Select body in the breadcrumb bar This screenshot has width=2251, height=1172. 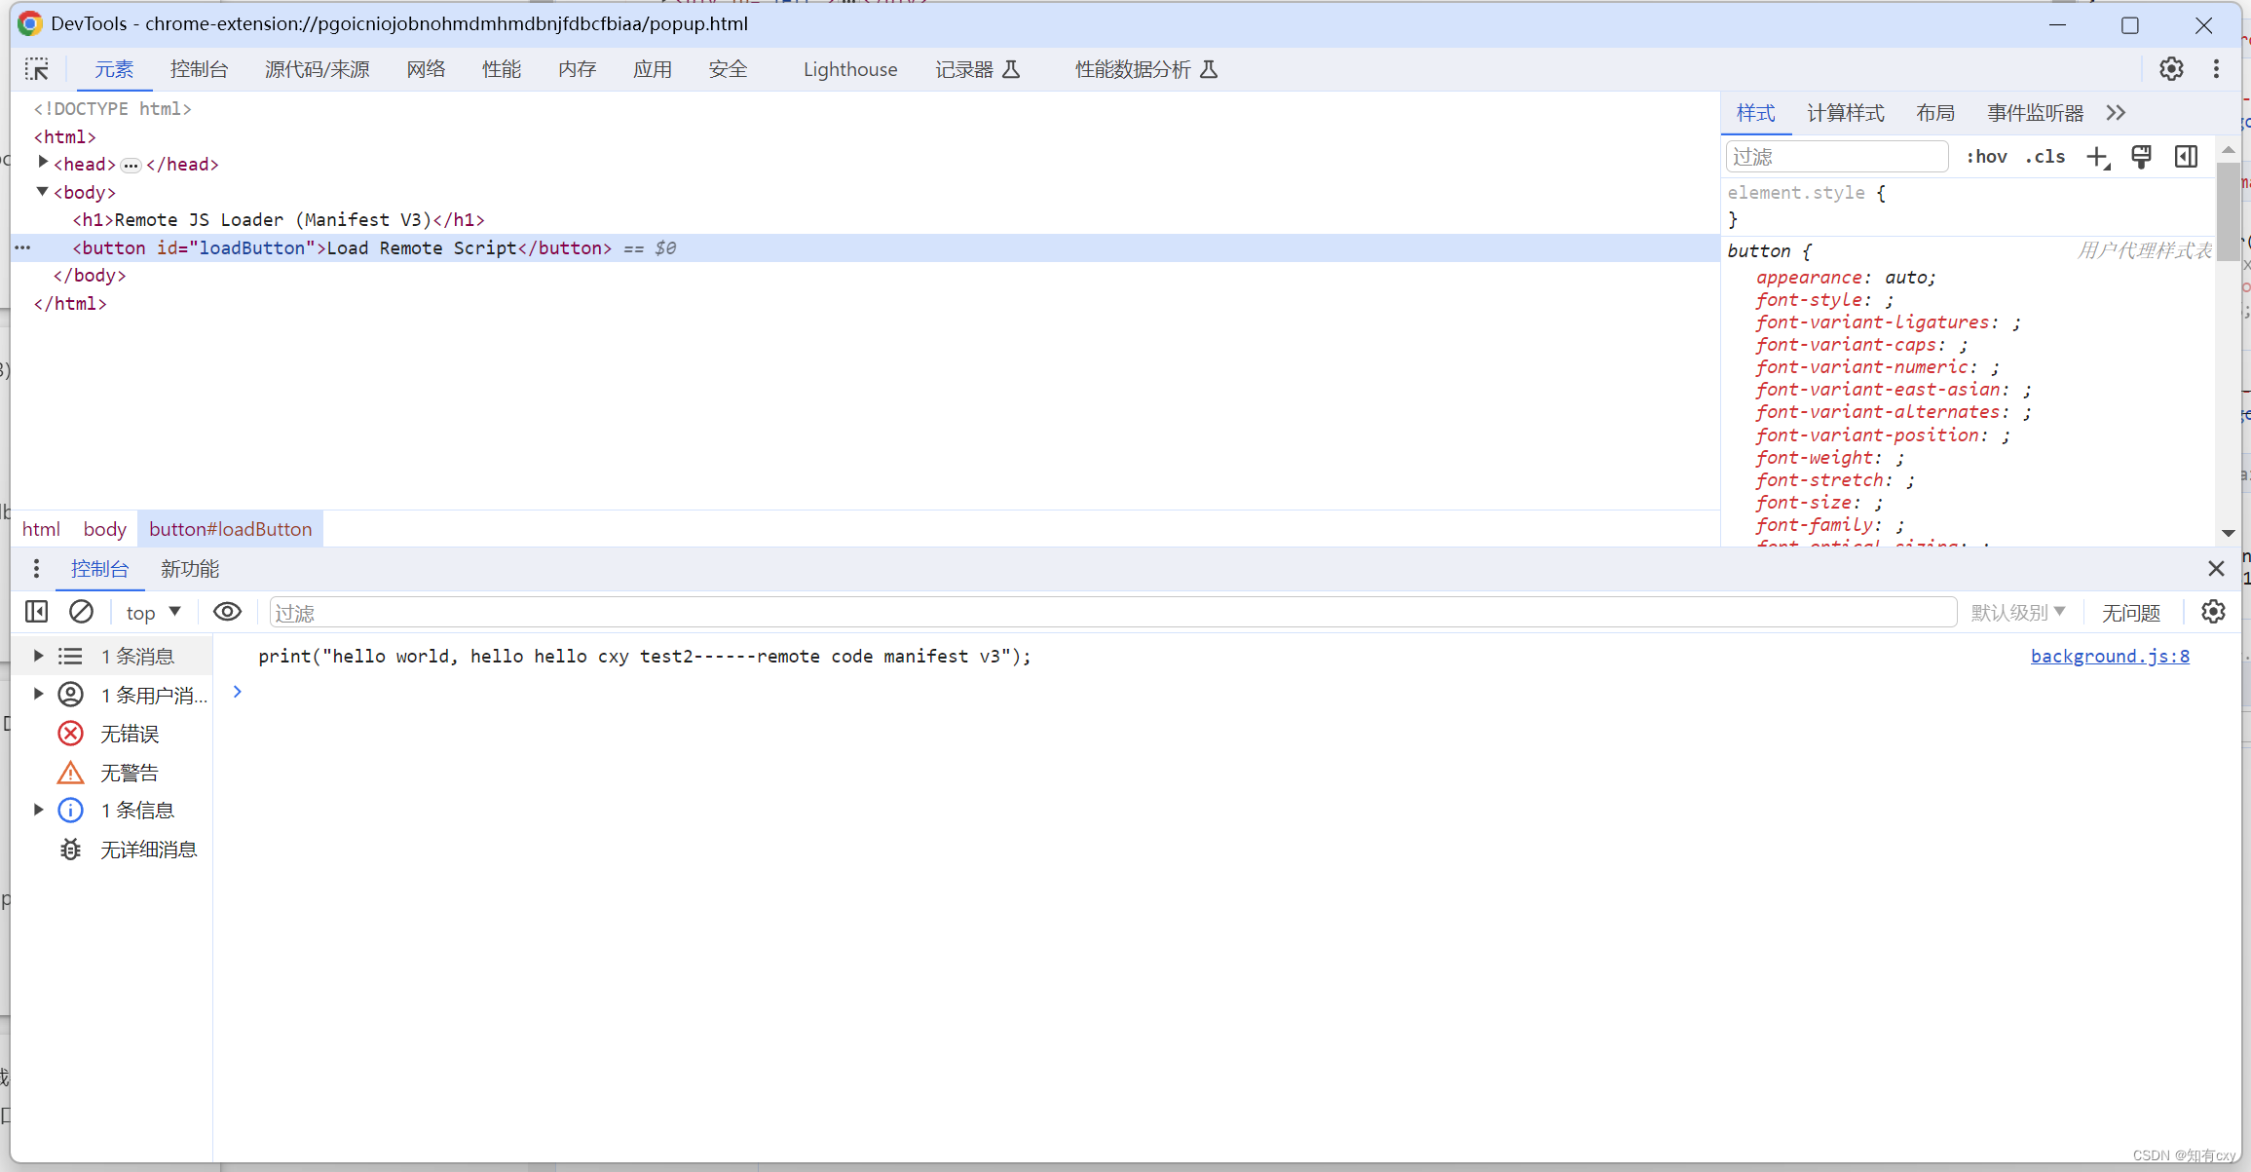point(104,529)
